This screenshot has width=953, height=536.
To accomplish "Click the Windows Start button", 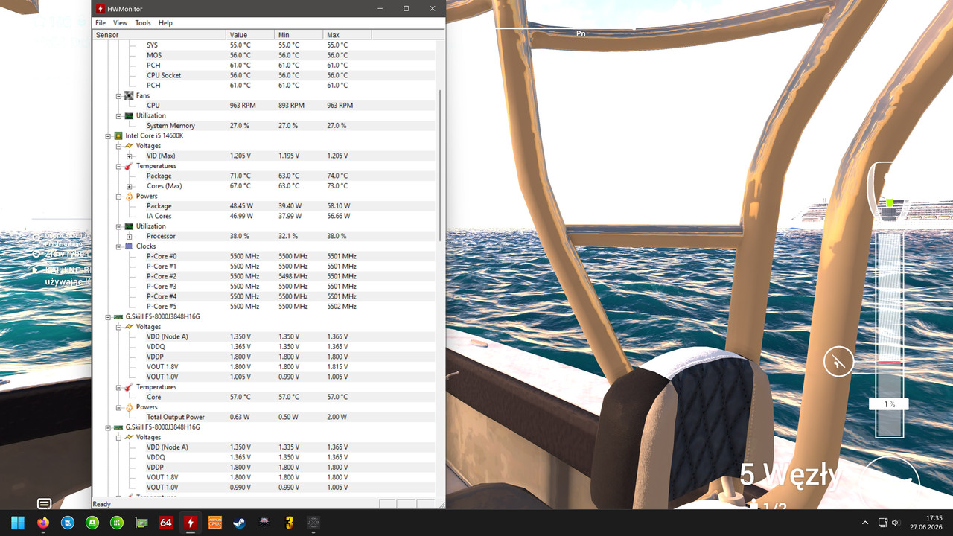I will [18, 523].
